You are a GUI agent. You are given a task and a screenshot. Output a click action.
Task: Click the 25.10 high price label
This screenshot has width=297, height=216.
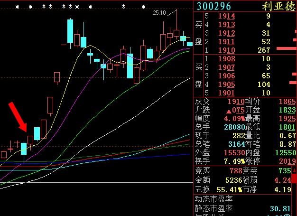point(159,13)
